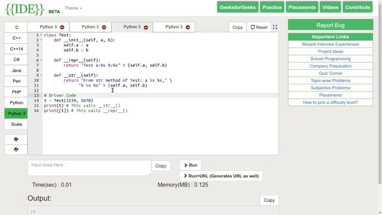Viewport: 382px width, 215px height.
Task: Click Run+URL (Generates URL as well)
Action: pyautogui.click(x=221, y=176)
